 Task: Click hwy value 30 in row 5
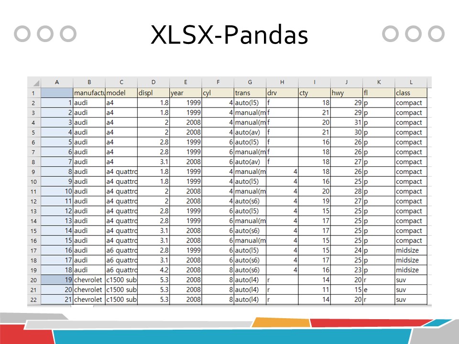(347, 132)
